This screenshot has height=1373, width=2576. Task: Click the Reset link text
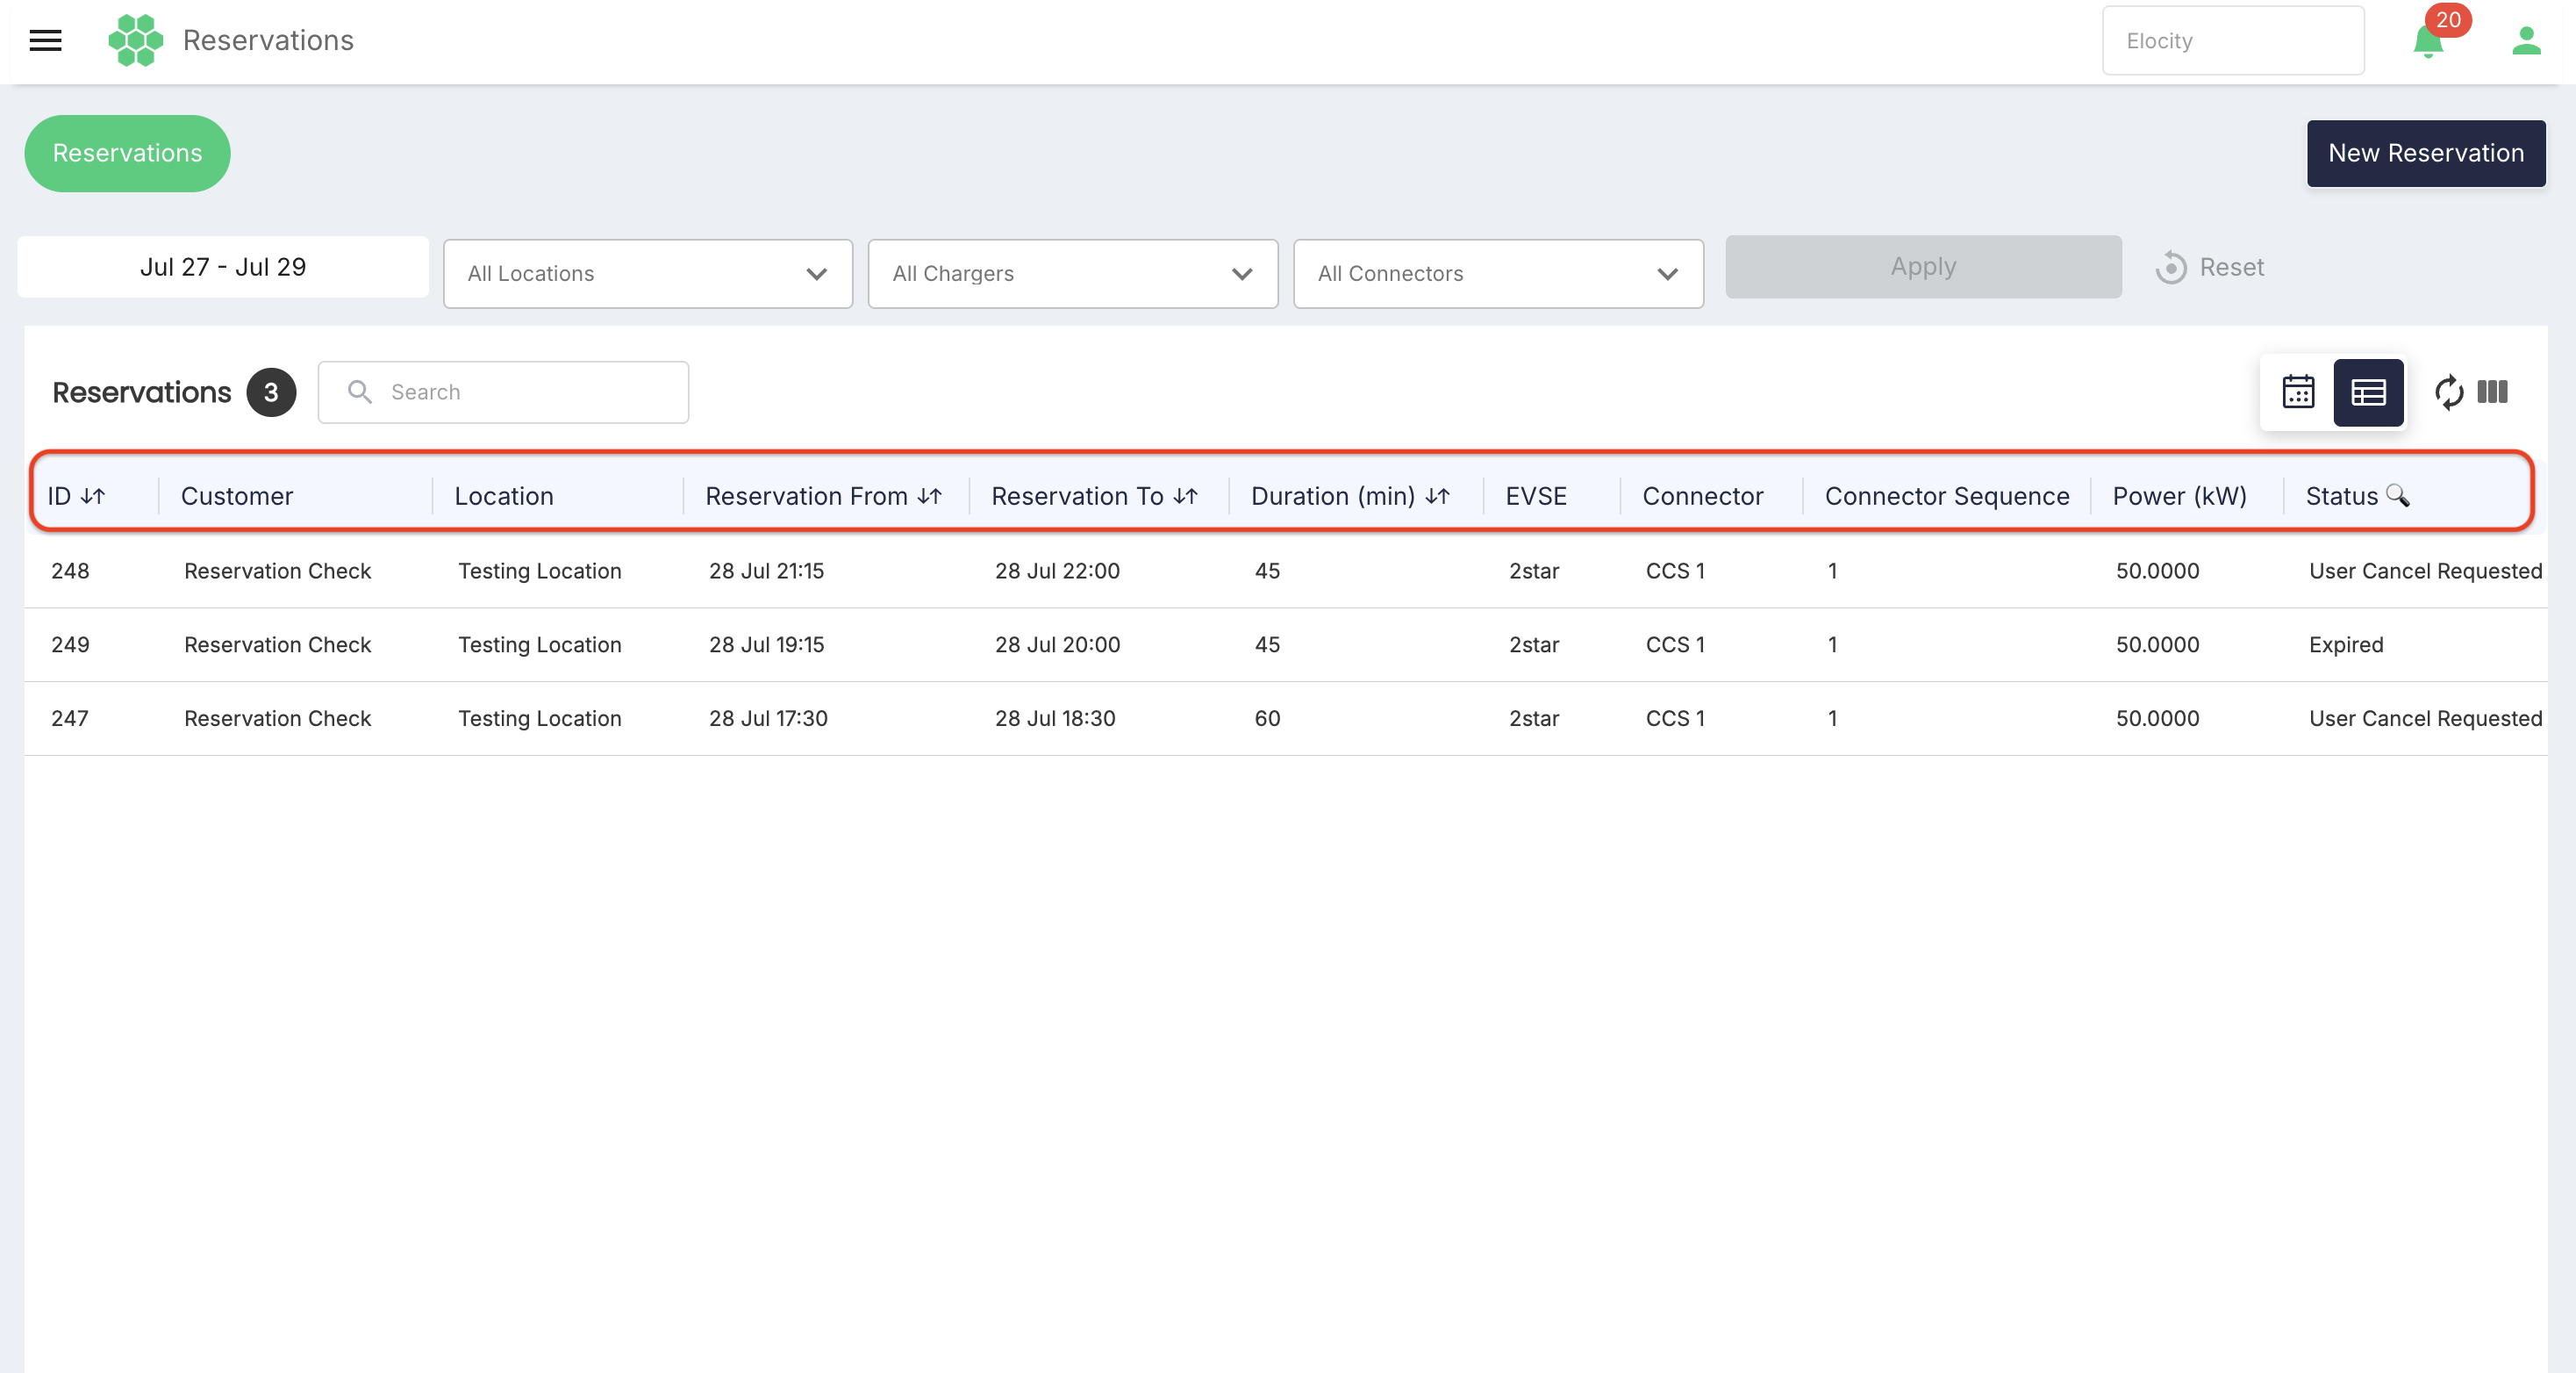point(2232,267)
